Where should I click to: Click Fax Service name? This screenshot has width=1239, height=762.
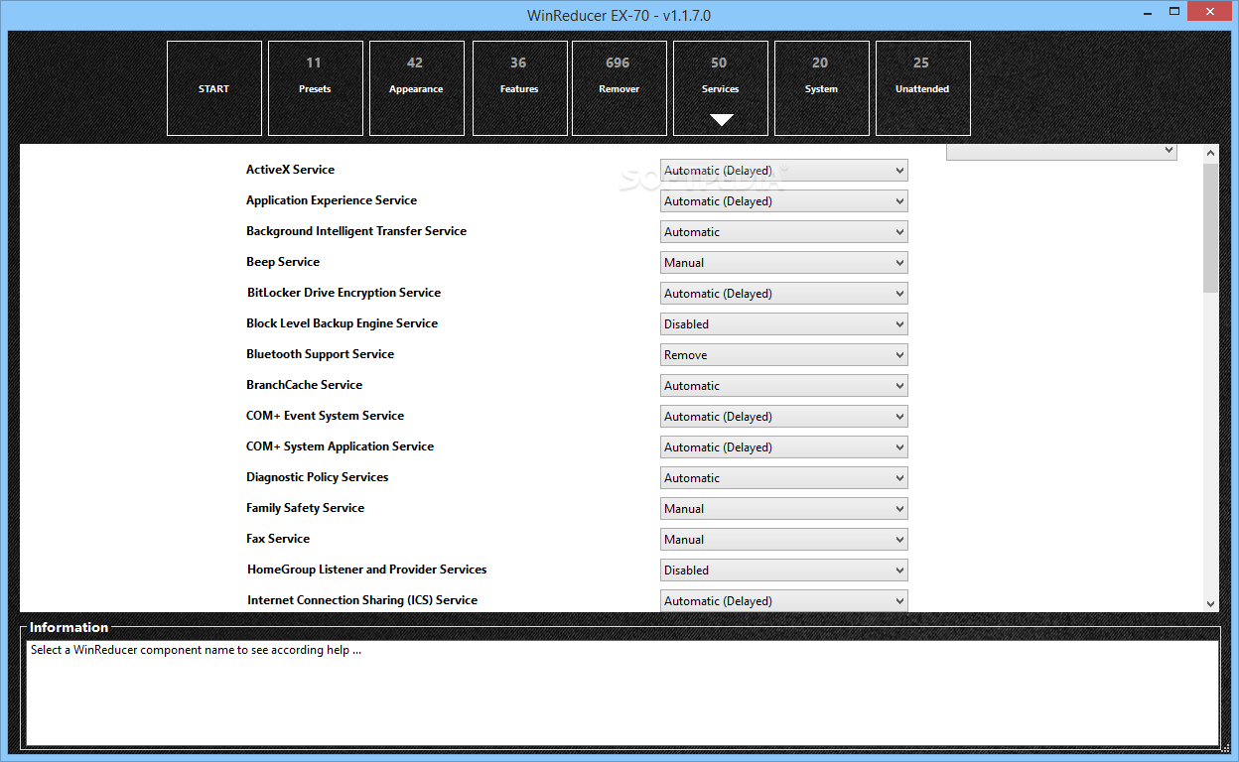278,539
